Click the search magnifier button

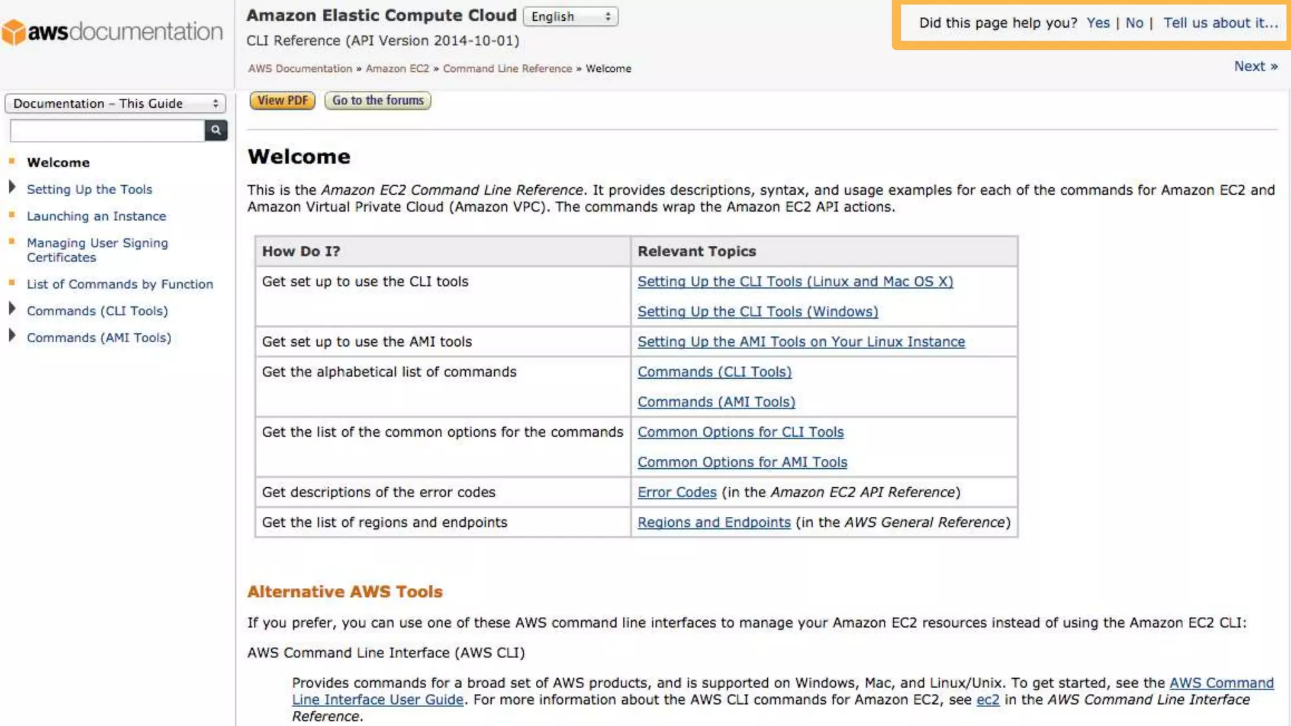coord(216,130)
